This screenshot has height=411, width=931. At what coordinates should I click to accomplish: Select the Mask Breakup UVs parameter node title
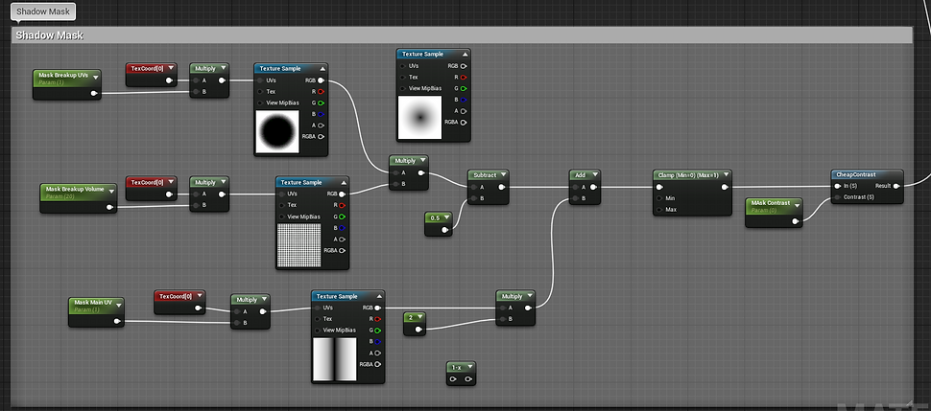[63, 76]
